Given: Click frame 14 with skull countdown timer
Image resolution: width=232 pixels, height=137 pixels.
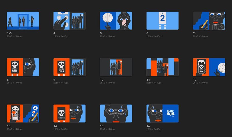Looking at the screenshot, I should [x=69, y=113].
